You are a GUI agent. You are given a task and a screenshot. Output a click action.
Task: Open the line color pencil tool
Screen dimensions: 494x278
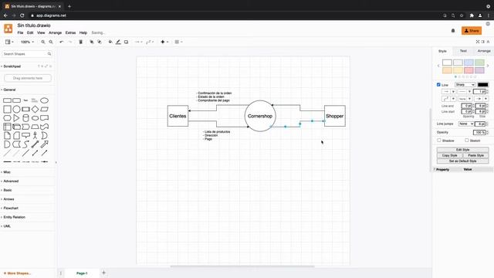point(118,42)
